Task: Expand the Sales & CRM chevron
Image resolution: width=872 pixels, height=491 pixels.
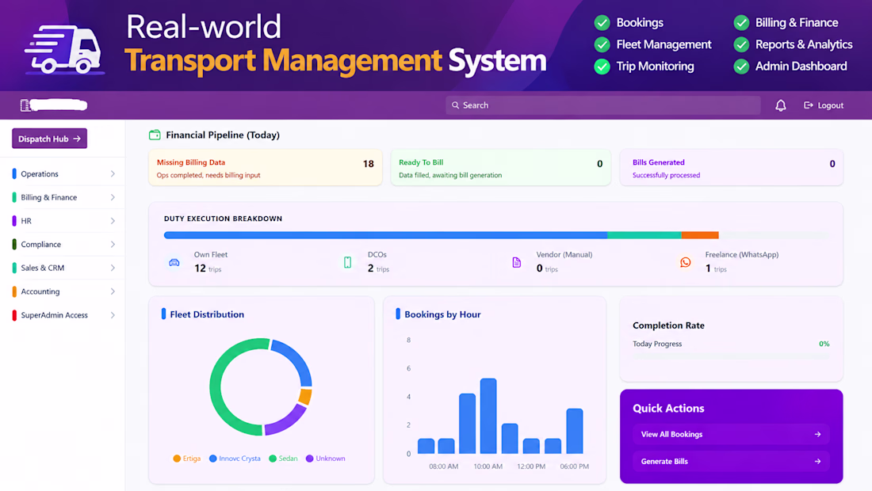Action: pos(113,268)
